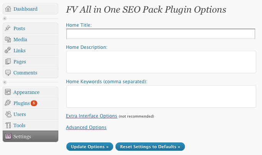The height and width of the screenshot is (155, 262).
Task: Open the Plugins update count badge
Action: point(34,103)
